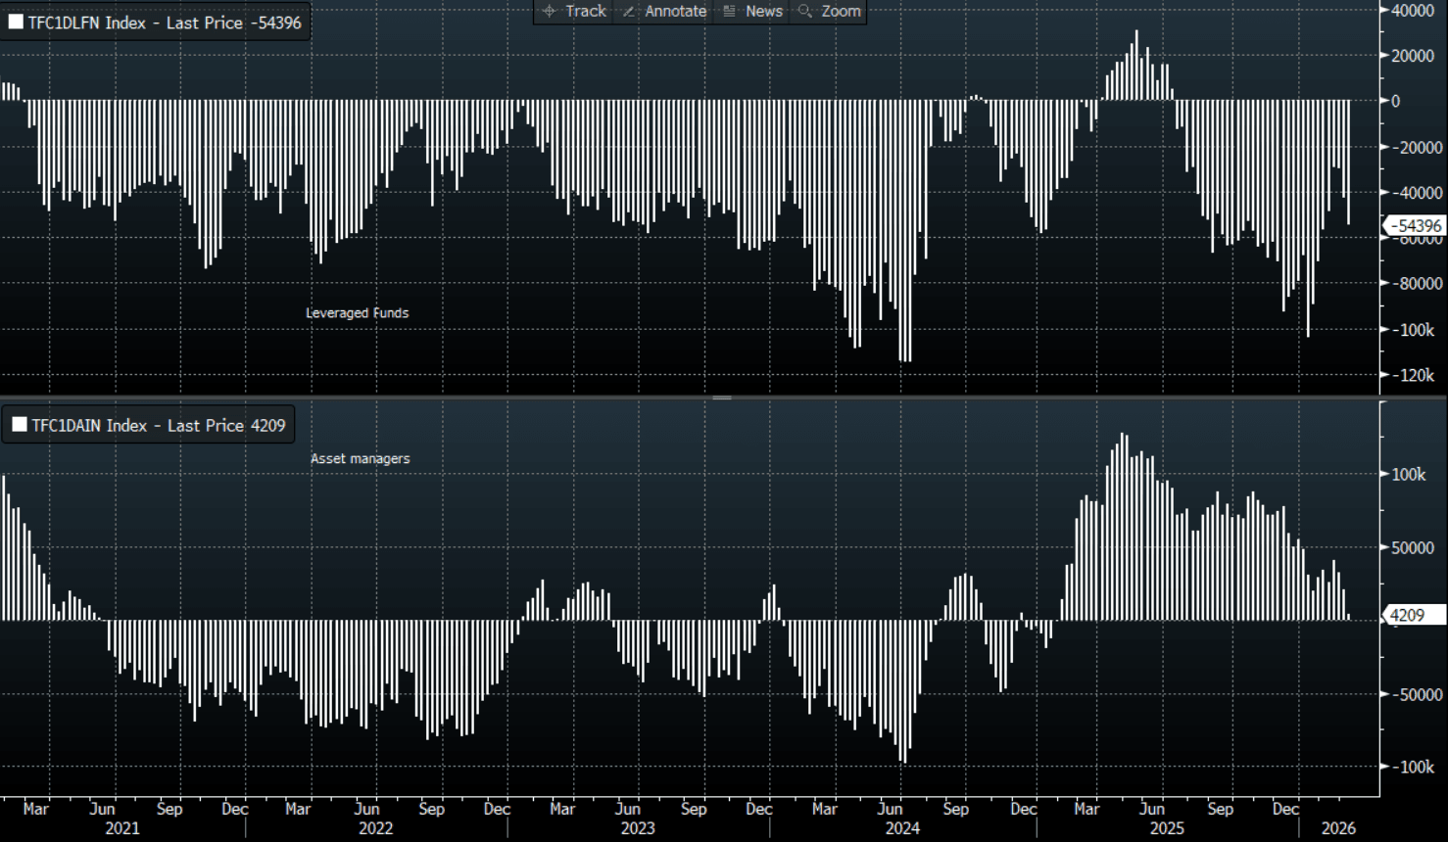Toggle TFC1DAIN series legend square
Screen dimensions: 1448x842
tap(20, 425)
